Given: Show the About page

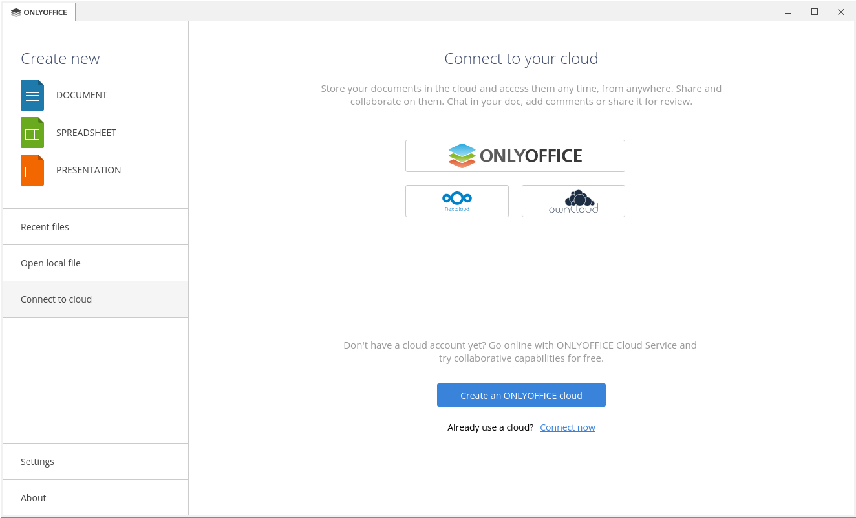Looking at the screenshot, I should coord(34,498).
